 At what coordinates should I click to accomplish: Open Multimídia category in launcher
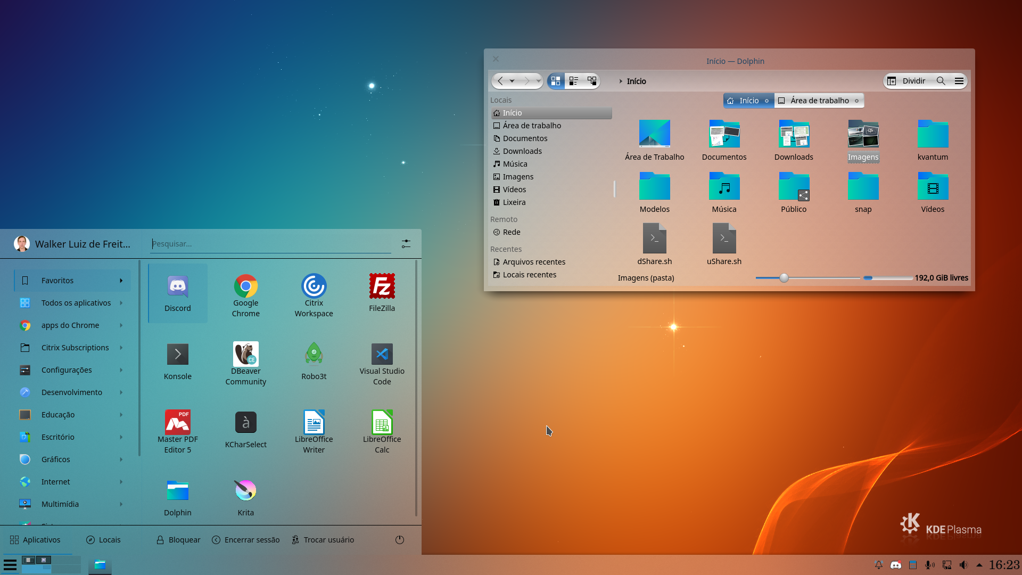point(72,504)
